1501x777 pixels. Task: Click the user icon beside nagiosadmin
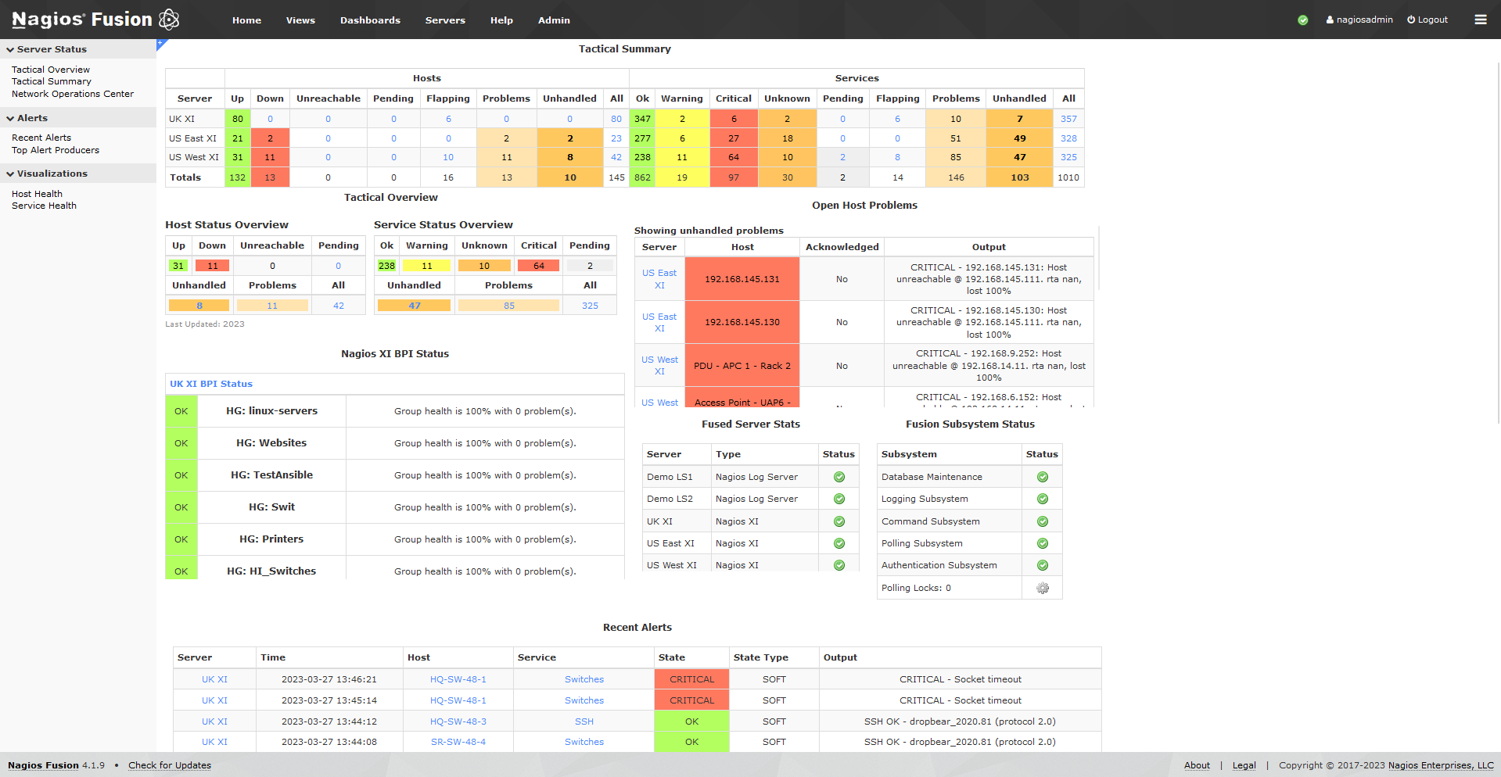[1329, 19]
